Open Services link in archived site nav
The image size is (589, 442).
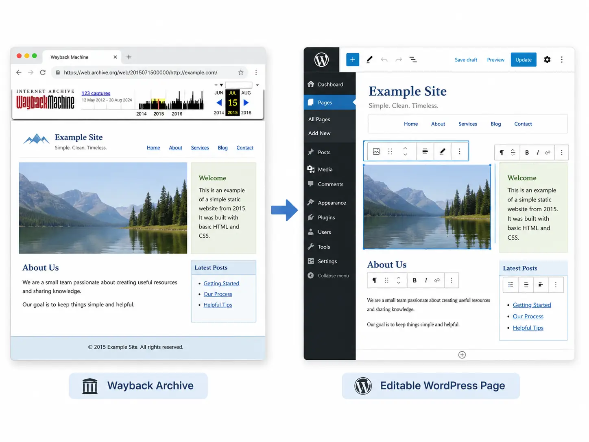pyautogui.click(x=200, y=148)
